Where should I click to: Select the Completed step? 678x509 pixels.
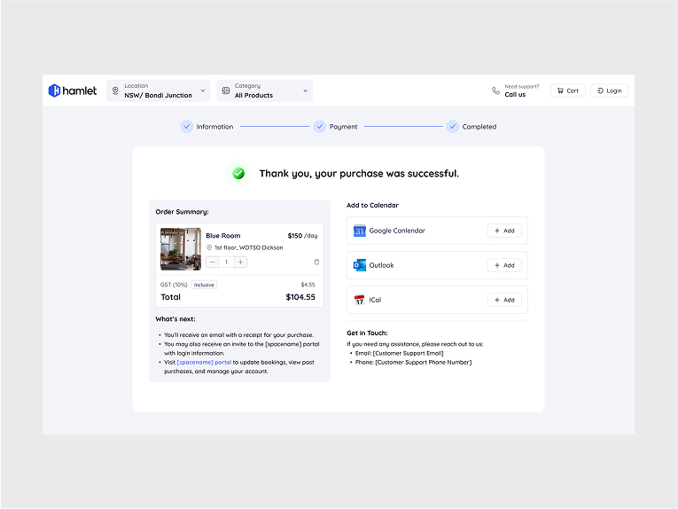coord(471,127)
